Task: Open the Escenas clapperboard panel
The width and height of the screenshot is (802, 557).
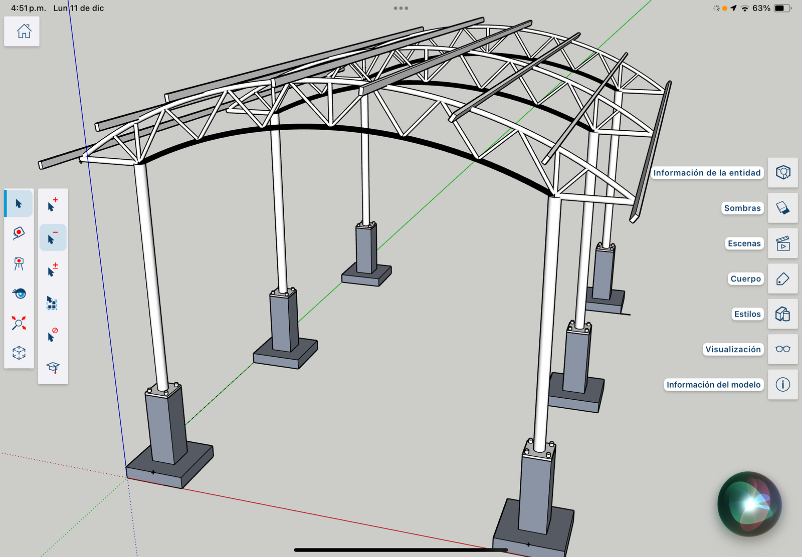Action: point(782,243)
